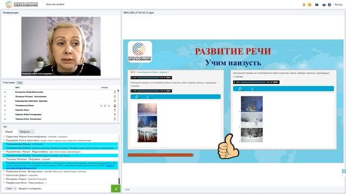Click presenter status icon of Тележинская Елена
Viewport: 346px width, 194px height.
(x=115, y=106)
